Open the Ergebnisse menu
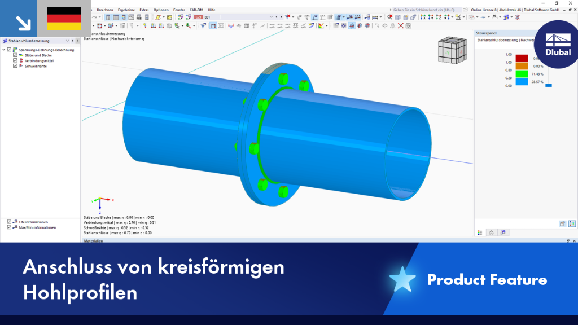The width and height of the screenshot is (578, 325). [x=126, y=10]
